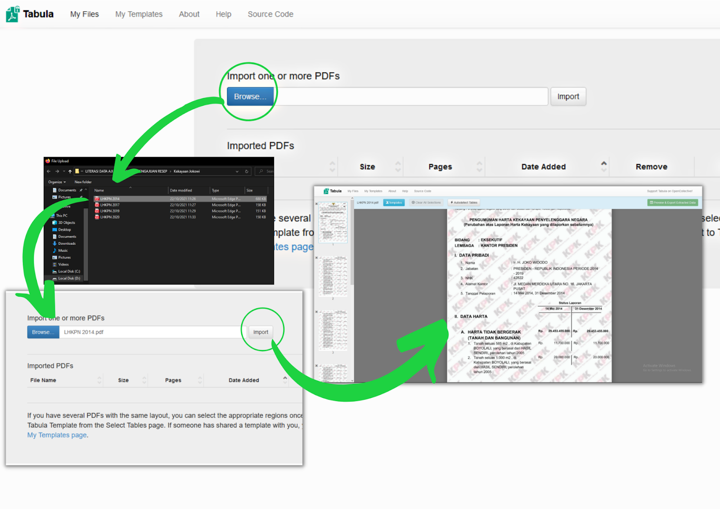Click Clear All Selections in the viewer toolbar
Viewport: 720px width, 509px height.
(x=426, y=203)
